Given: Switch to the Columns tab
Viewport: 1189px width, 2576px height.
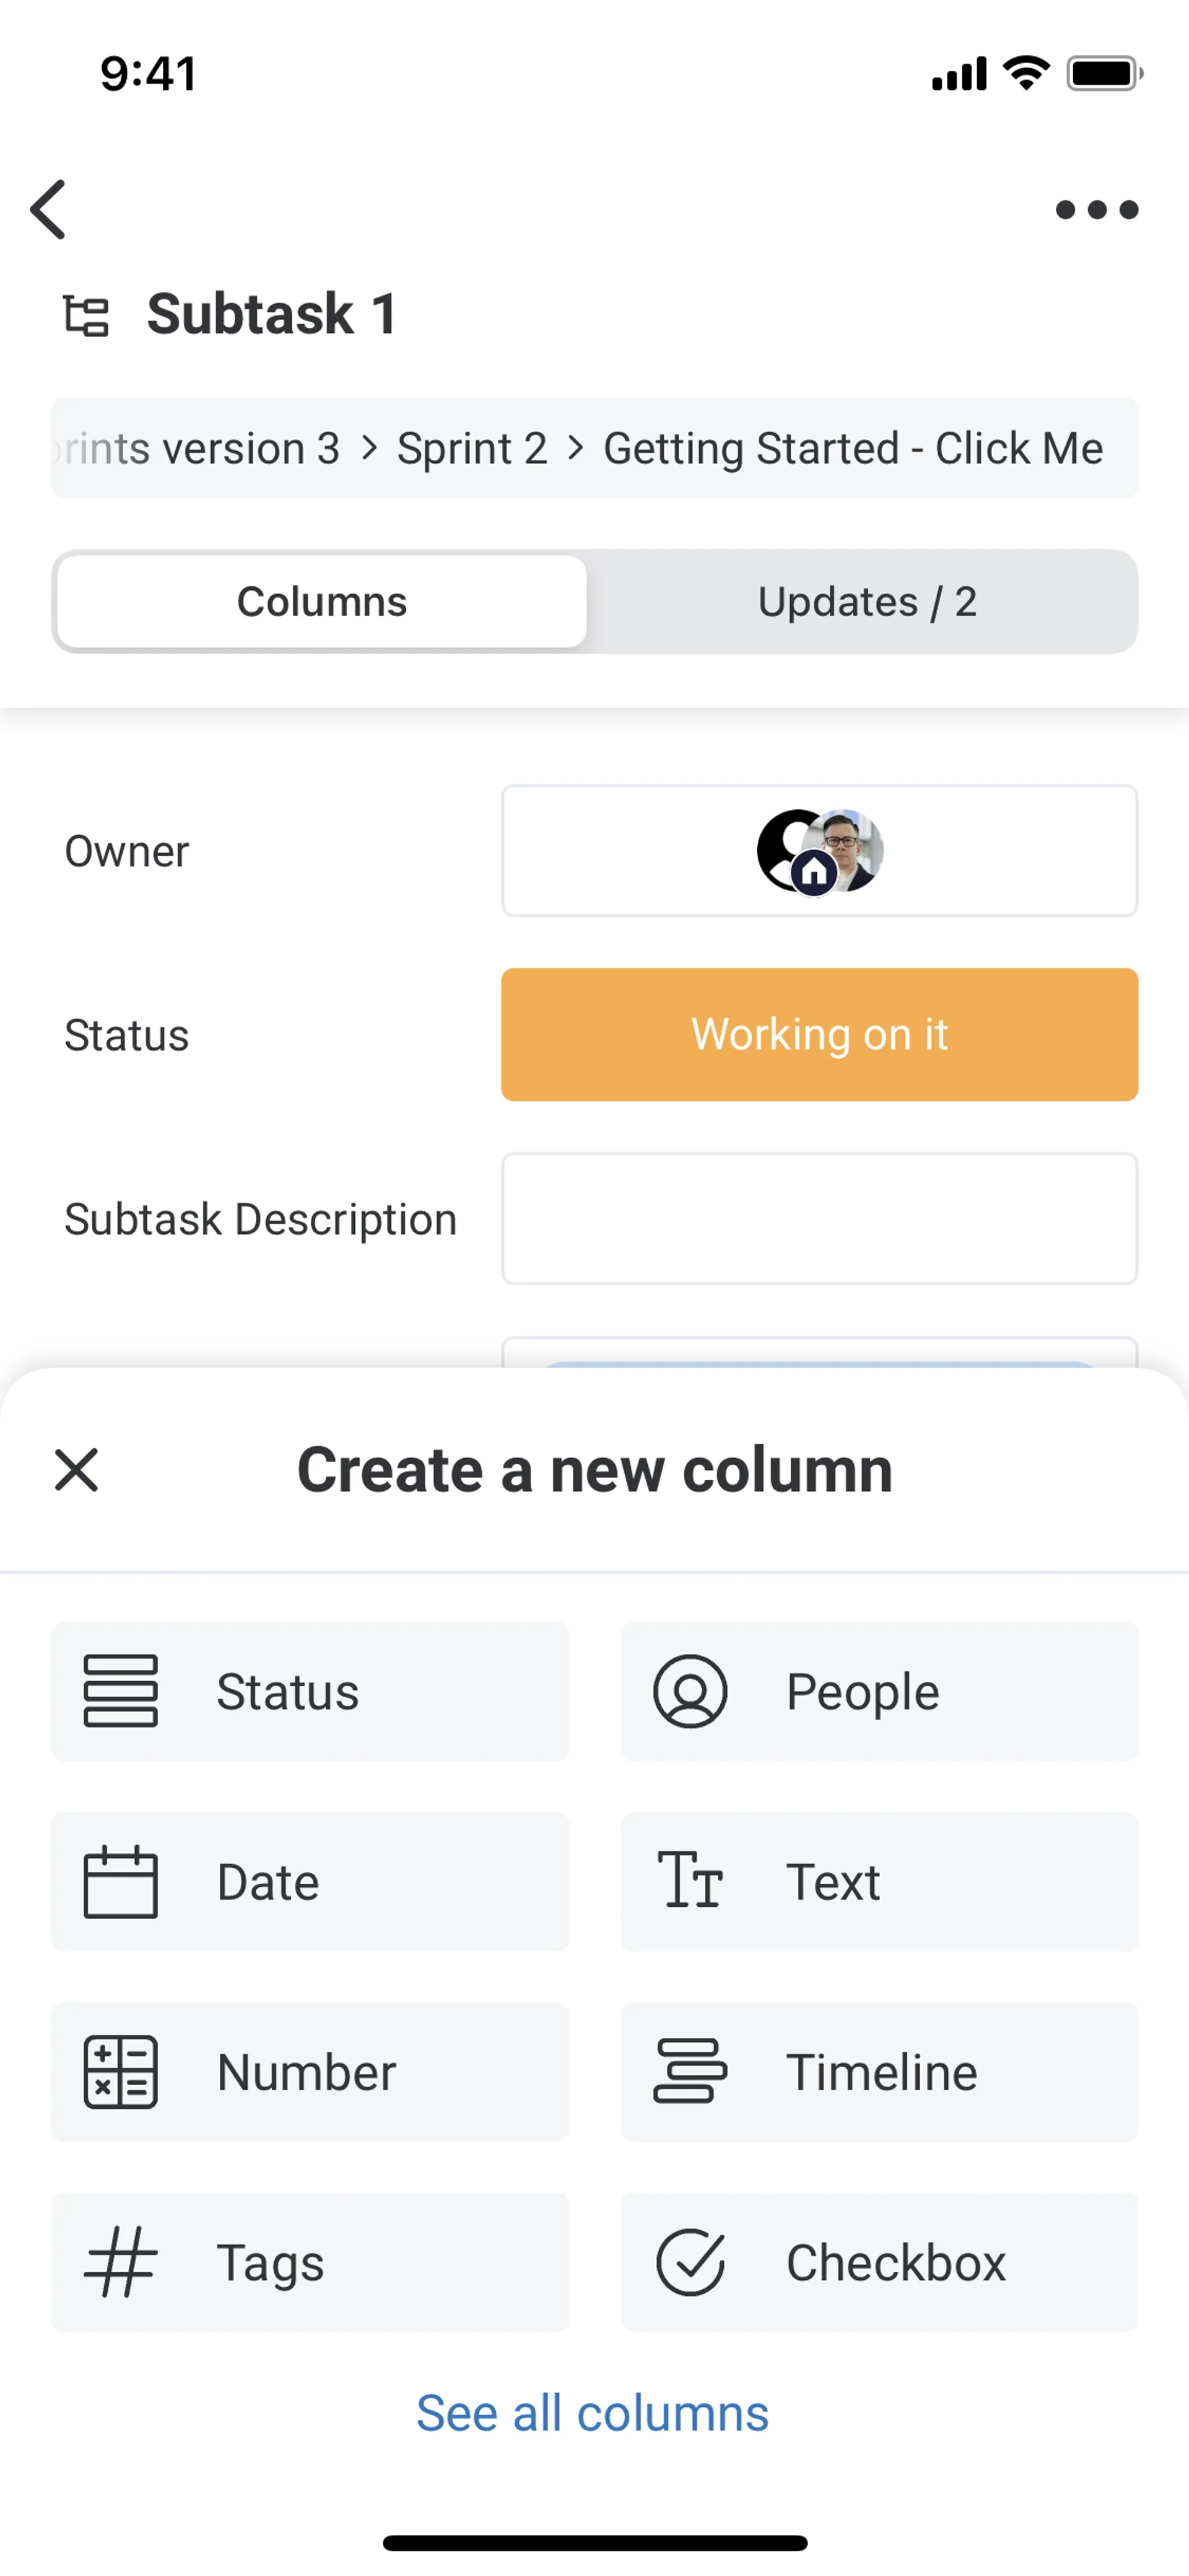Looking at the screenshot, I should click(x=322, y=602).
